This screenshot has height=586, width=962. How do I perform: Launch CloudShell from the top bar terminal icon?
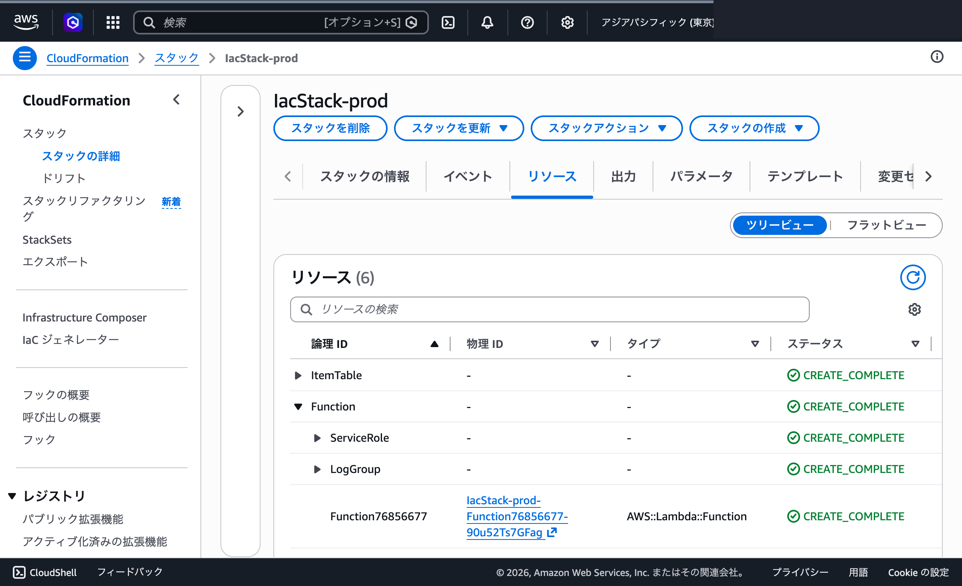448,22
